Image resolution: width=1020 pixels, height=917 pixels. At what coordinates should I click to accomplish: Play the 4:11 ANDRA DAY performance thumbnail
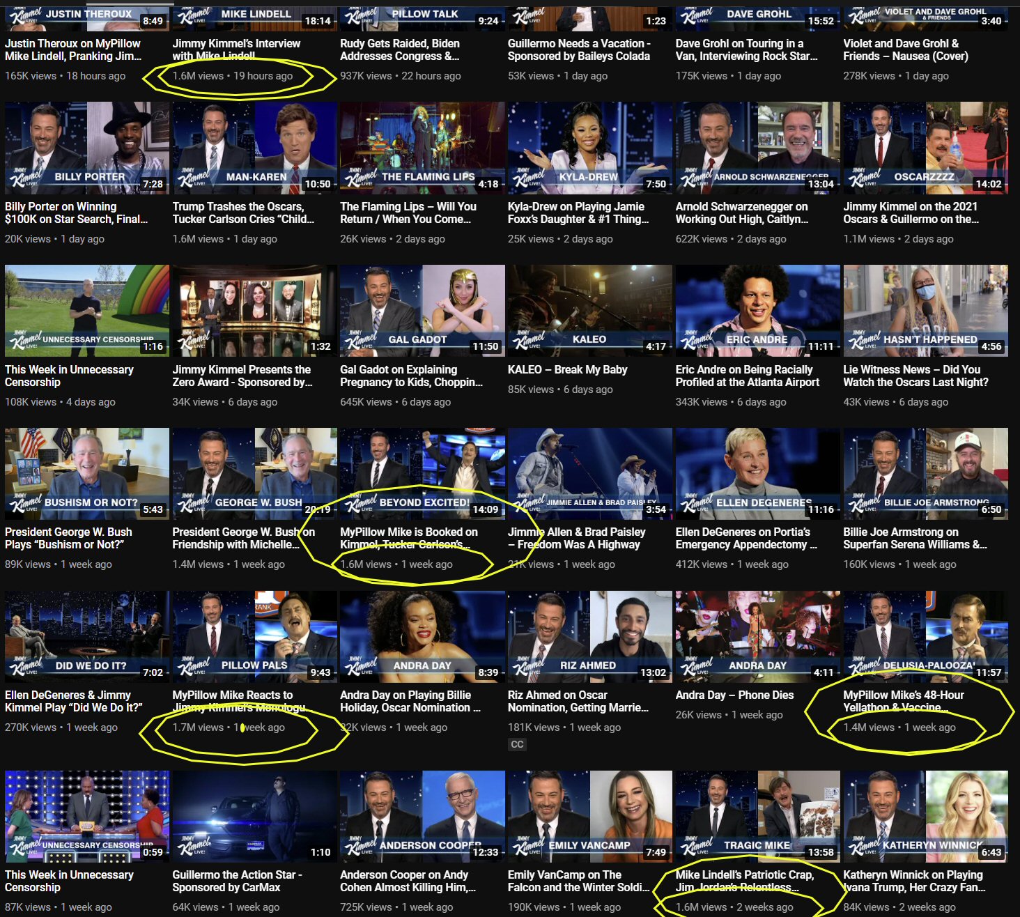click(x=758, y=637)
